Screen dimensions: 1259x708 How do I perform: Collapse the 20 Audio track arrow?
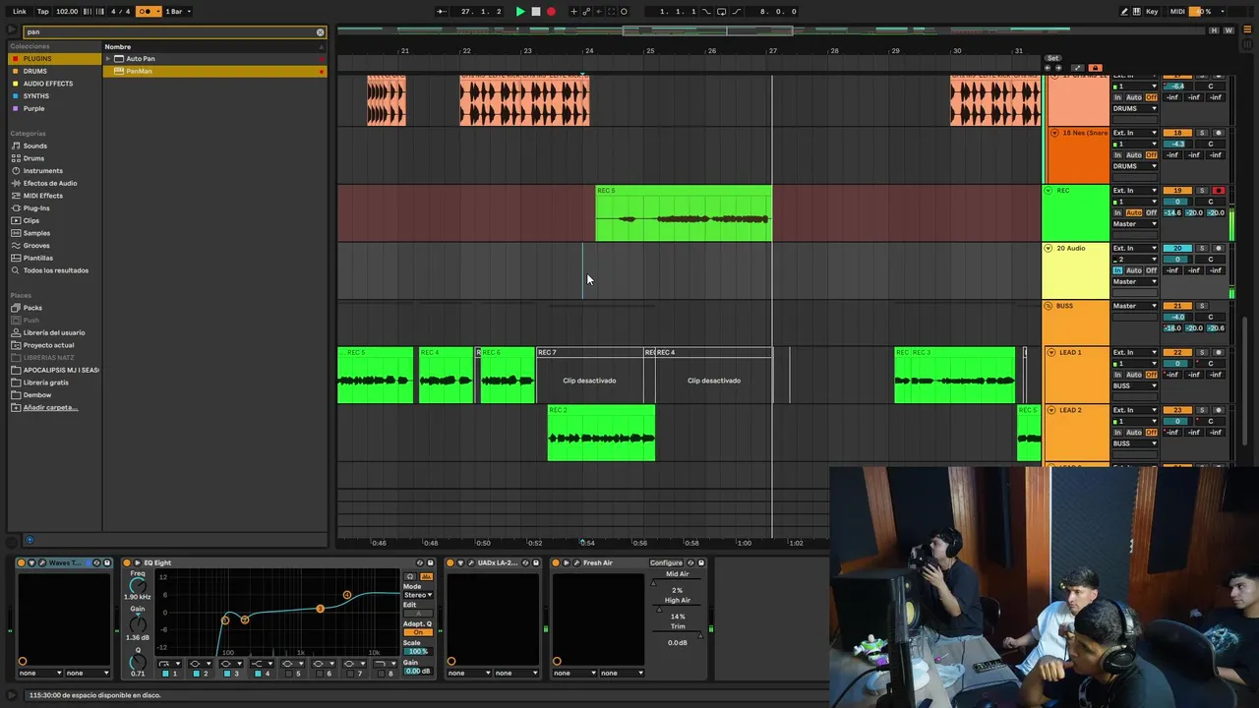point(1049,249)
